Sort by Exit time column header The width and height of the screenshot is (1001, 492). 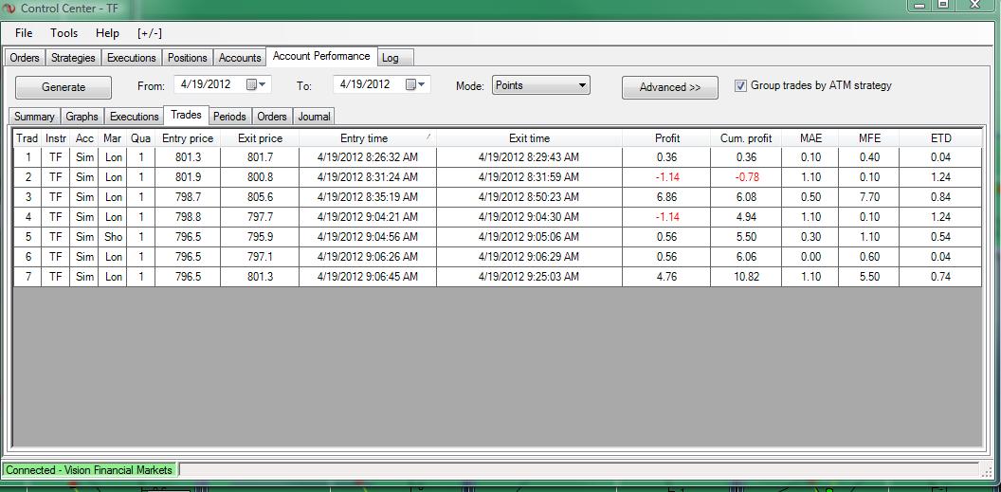point(529,138)
